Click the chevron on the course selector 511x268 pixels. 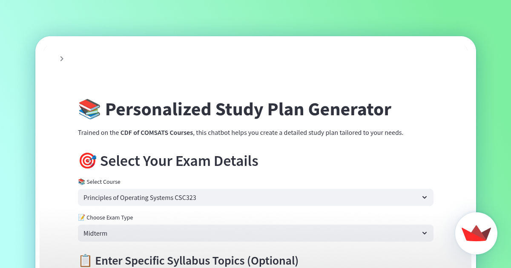pos(425,197)
